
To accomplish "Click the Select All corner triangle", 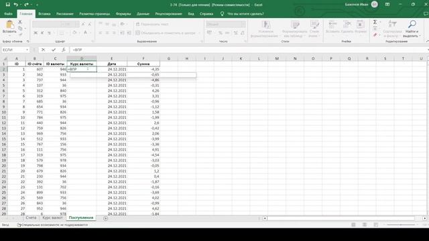I will coord(5,58).
